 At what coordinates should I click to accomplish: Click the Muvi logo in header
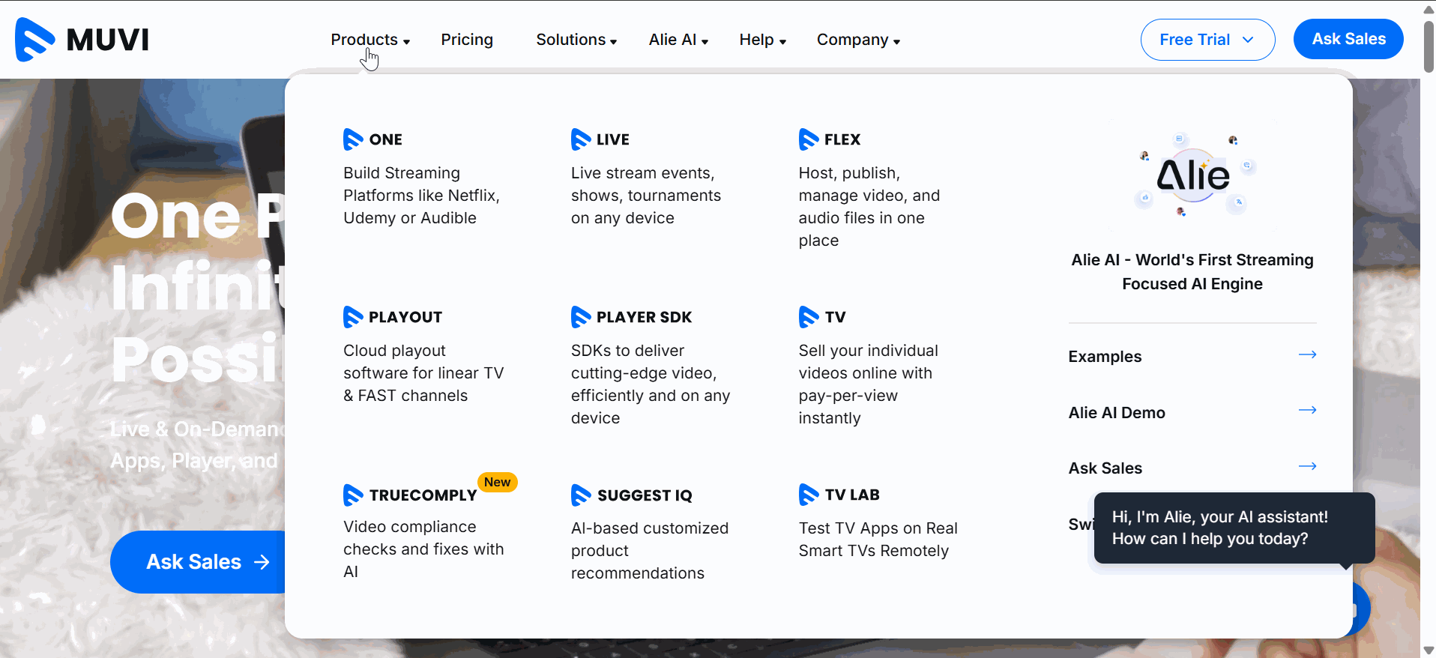tap(82, 39)
